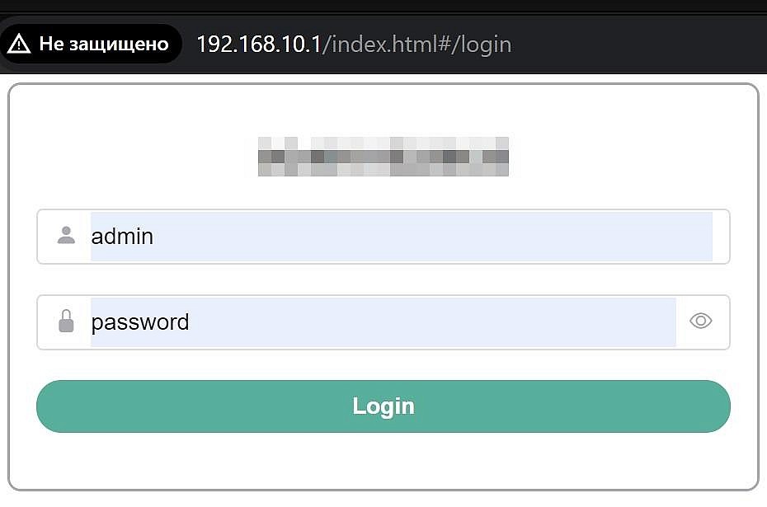Click the 'Не защищено' warning text
Screen dimensions: 767x507
click(x=104, y=44)
